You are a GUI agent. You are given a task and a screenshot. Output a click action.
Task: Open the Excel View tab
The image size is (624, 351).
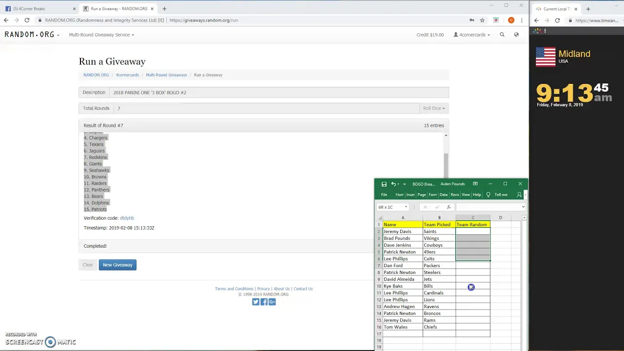click(x=466, y=195)
